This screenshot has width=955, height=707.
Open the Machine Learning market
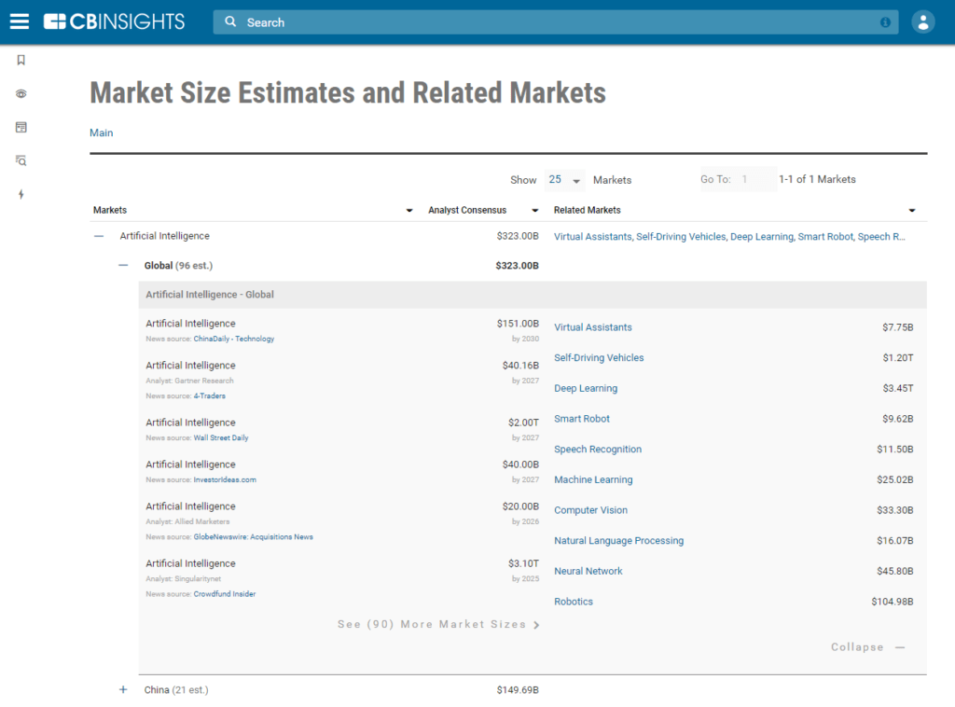point(593,479)
